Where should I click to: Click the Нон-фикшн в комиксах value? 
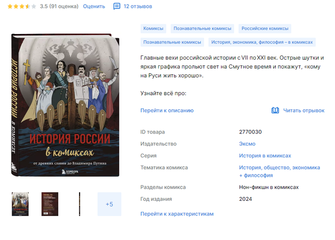[269, 187]
